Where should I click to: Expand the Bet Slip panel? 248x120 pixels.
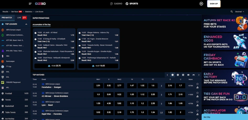pos(225,117)
